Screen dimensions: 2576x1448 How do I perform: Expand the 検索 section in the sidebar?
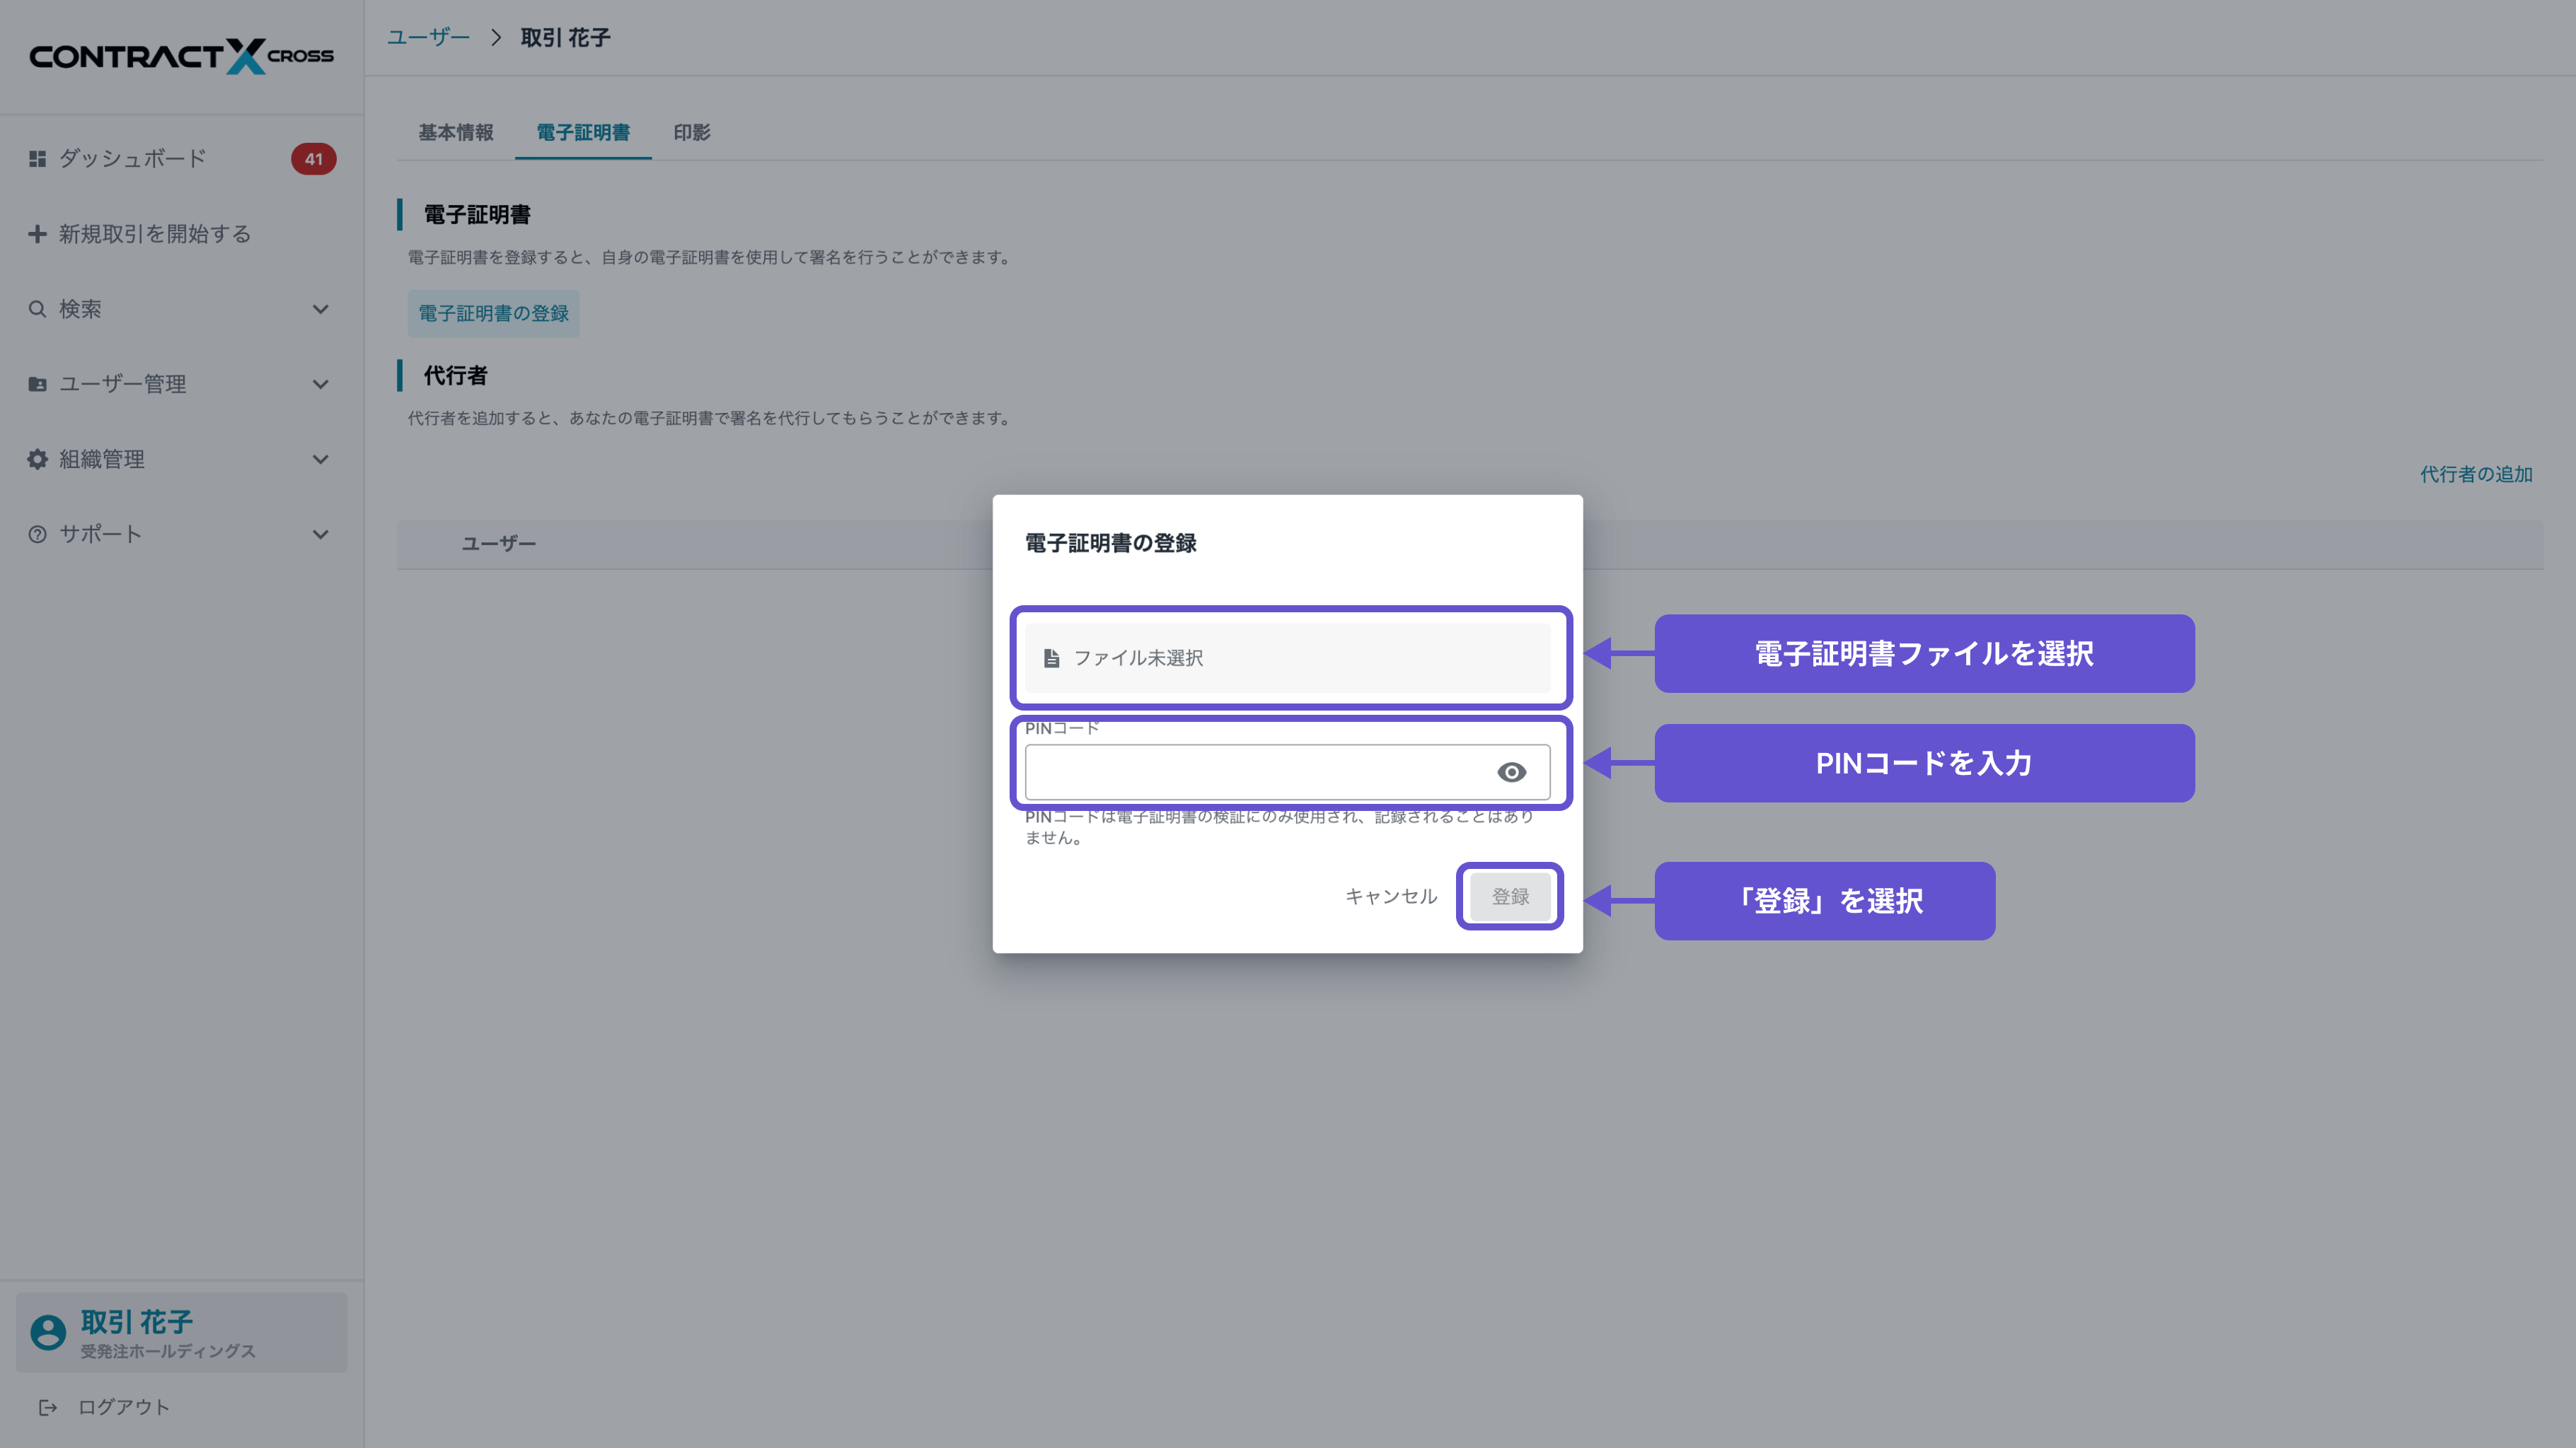[320, 309]
